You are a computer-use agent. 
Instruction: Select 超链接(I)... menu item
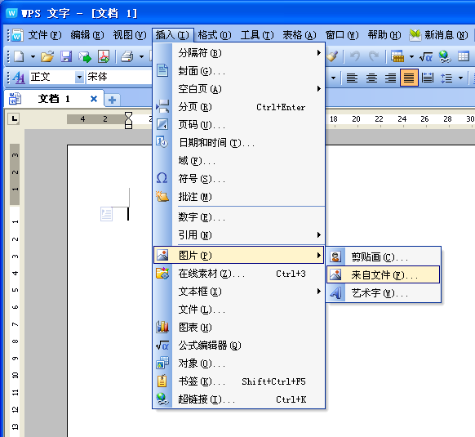(239, 399)
